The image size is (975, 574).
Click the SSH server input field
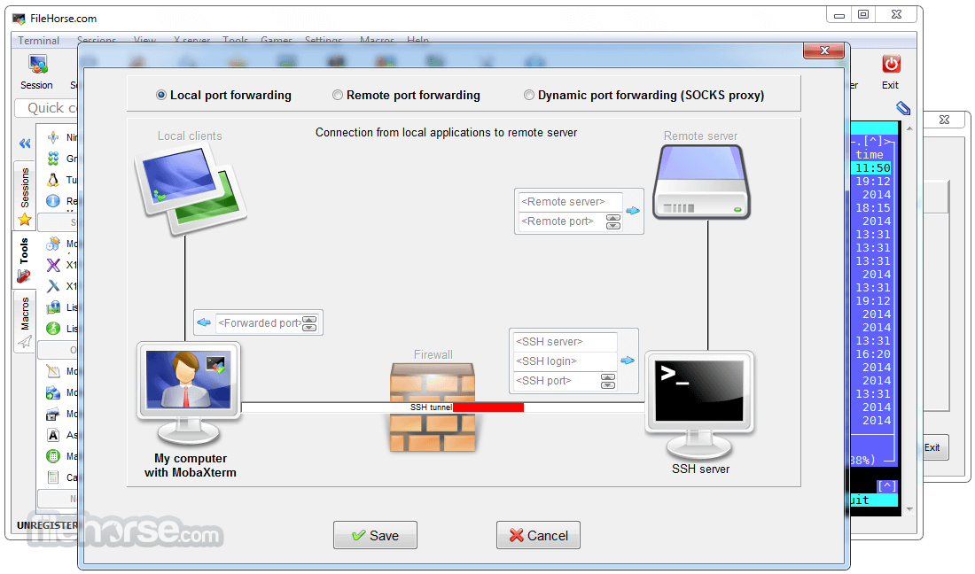[x=565, y=342]
